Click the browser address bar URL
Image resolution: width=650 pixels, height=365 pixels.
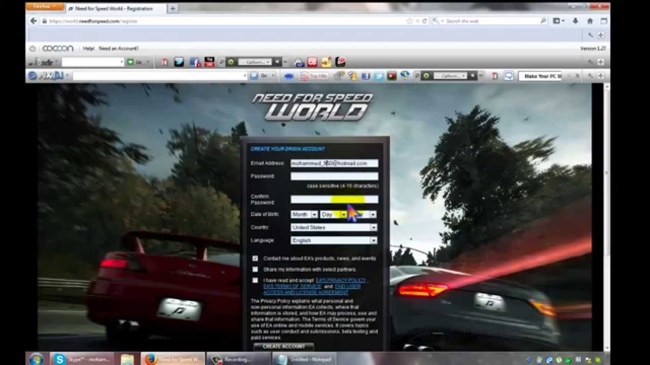93,21
